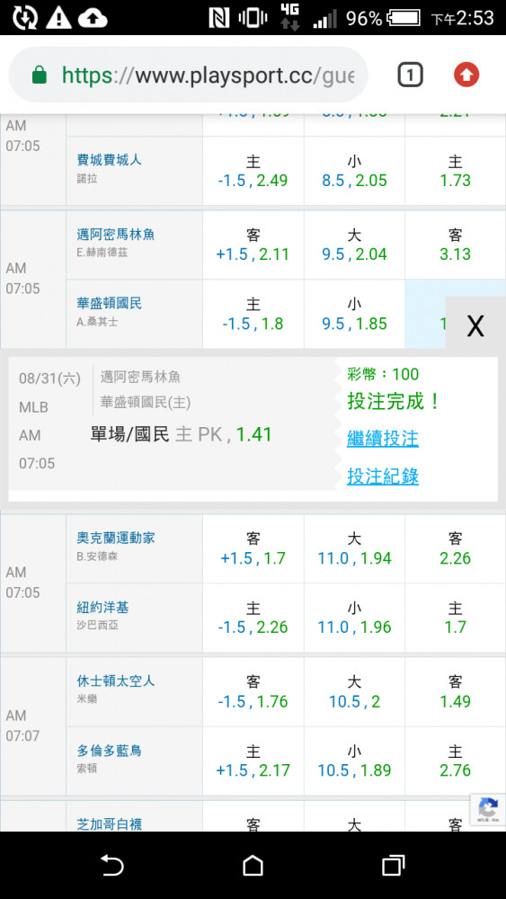Open the 奧克蘭運動家 team link
Viewport: 506px width, 899px height.
(x=116, y=538)
